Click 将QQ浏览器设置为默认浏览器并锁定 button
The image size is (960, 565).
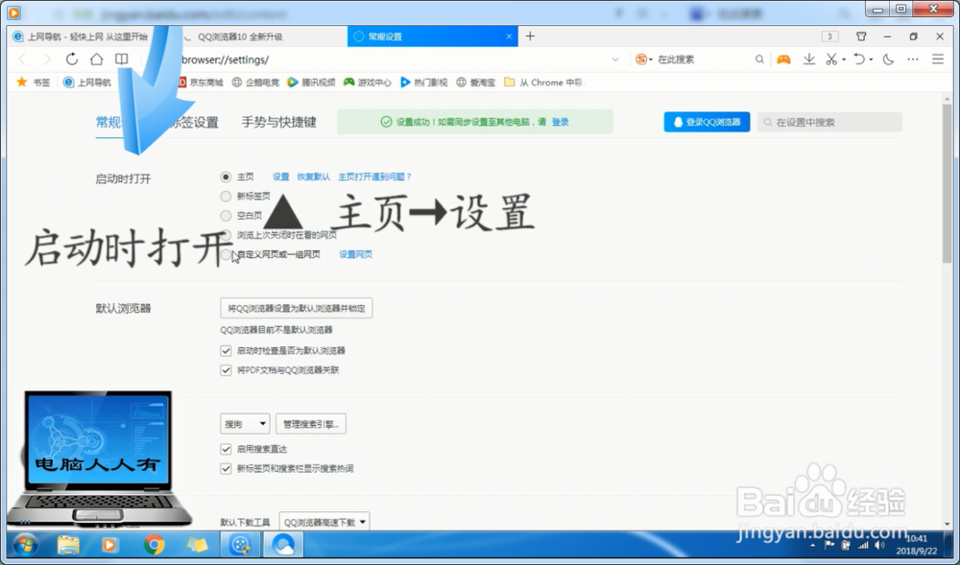tap(297, 308)
